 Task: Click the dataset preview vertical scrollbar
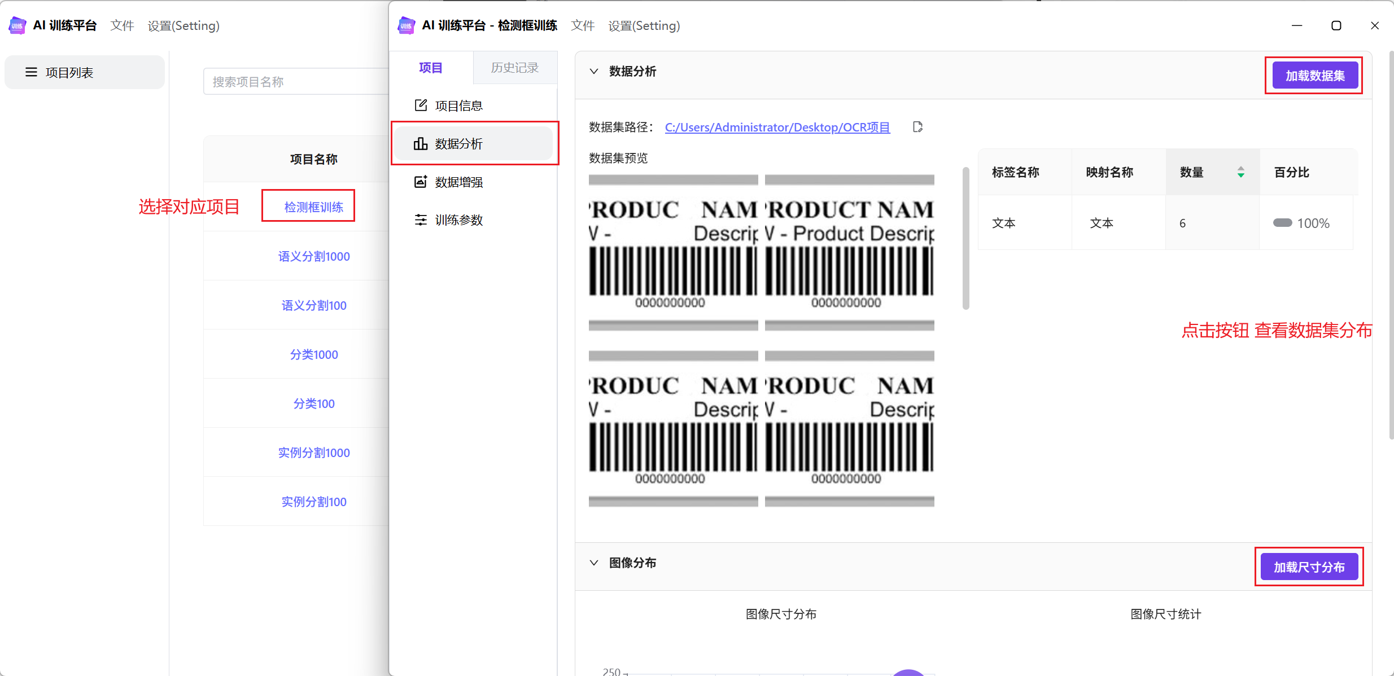[966, 239]
